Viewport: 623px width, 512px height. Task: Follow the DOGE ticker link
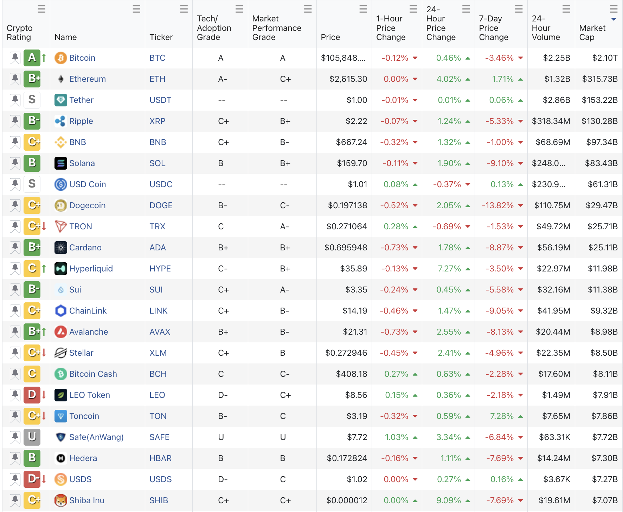161,205
